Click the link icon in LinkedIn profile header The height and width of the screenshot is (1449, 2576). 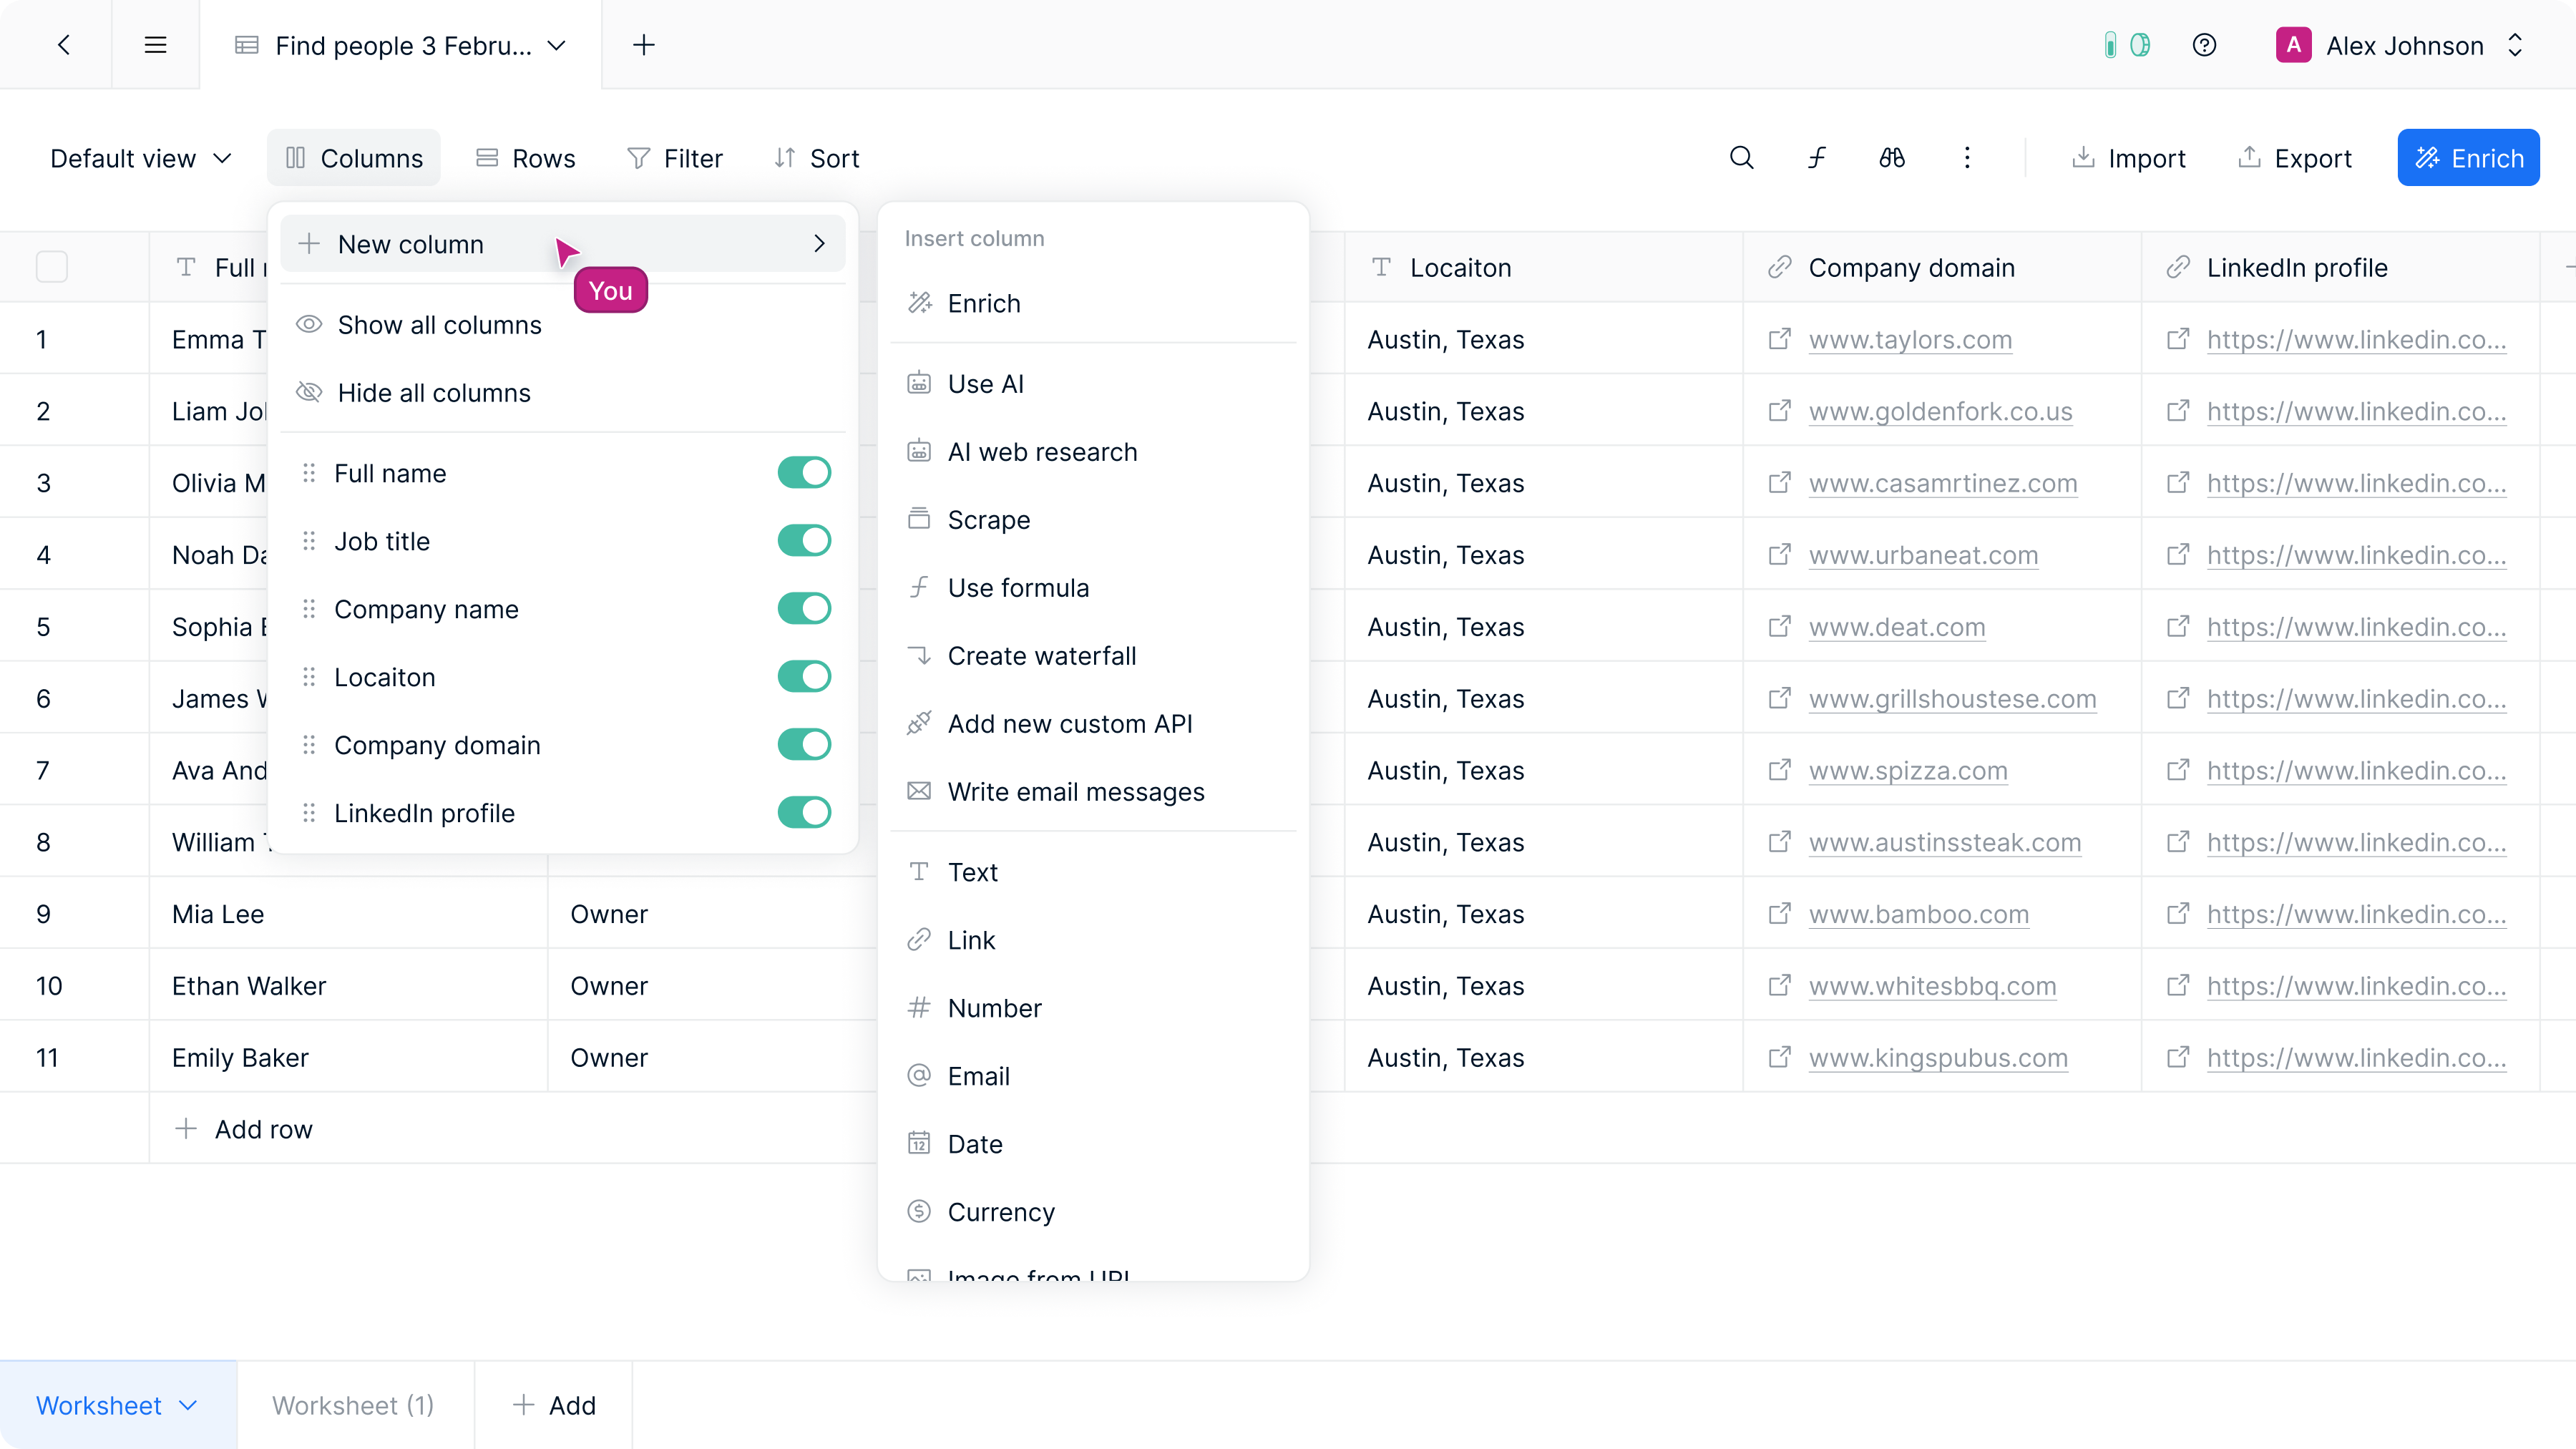[x=2177, y=267]
